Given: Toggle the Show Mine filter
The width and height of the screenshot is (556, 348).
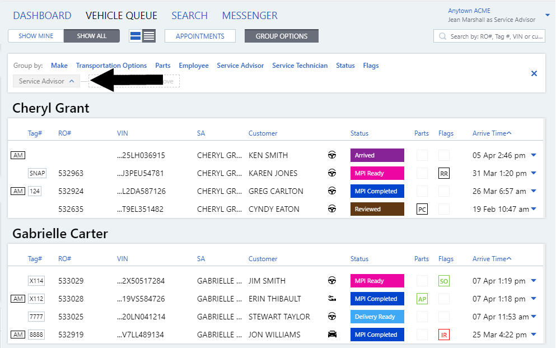Looking at the screenshot, I should (x=36, y=36).
